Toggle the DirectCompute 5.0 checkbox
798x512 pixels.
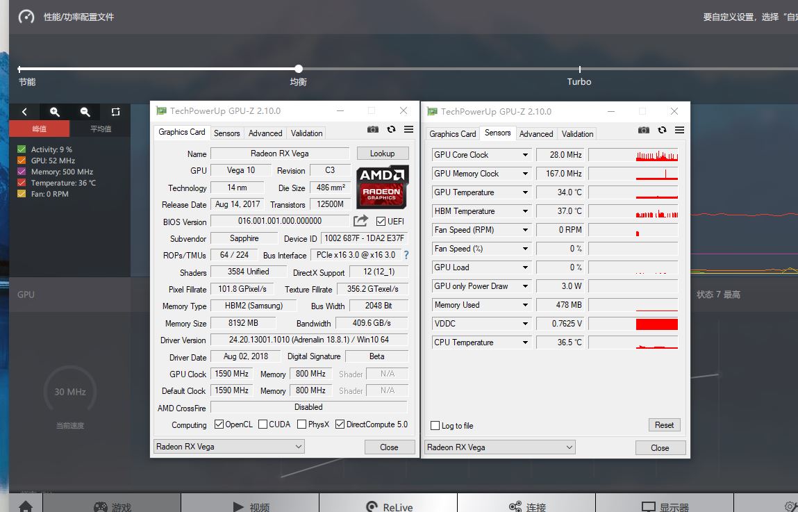(340, 424)
